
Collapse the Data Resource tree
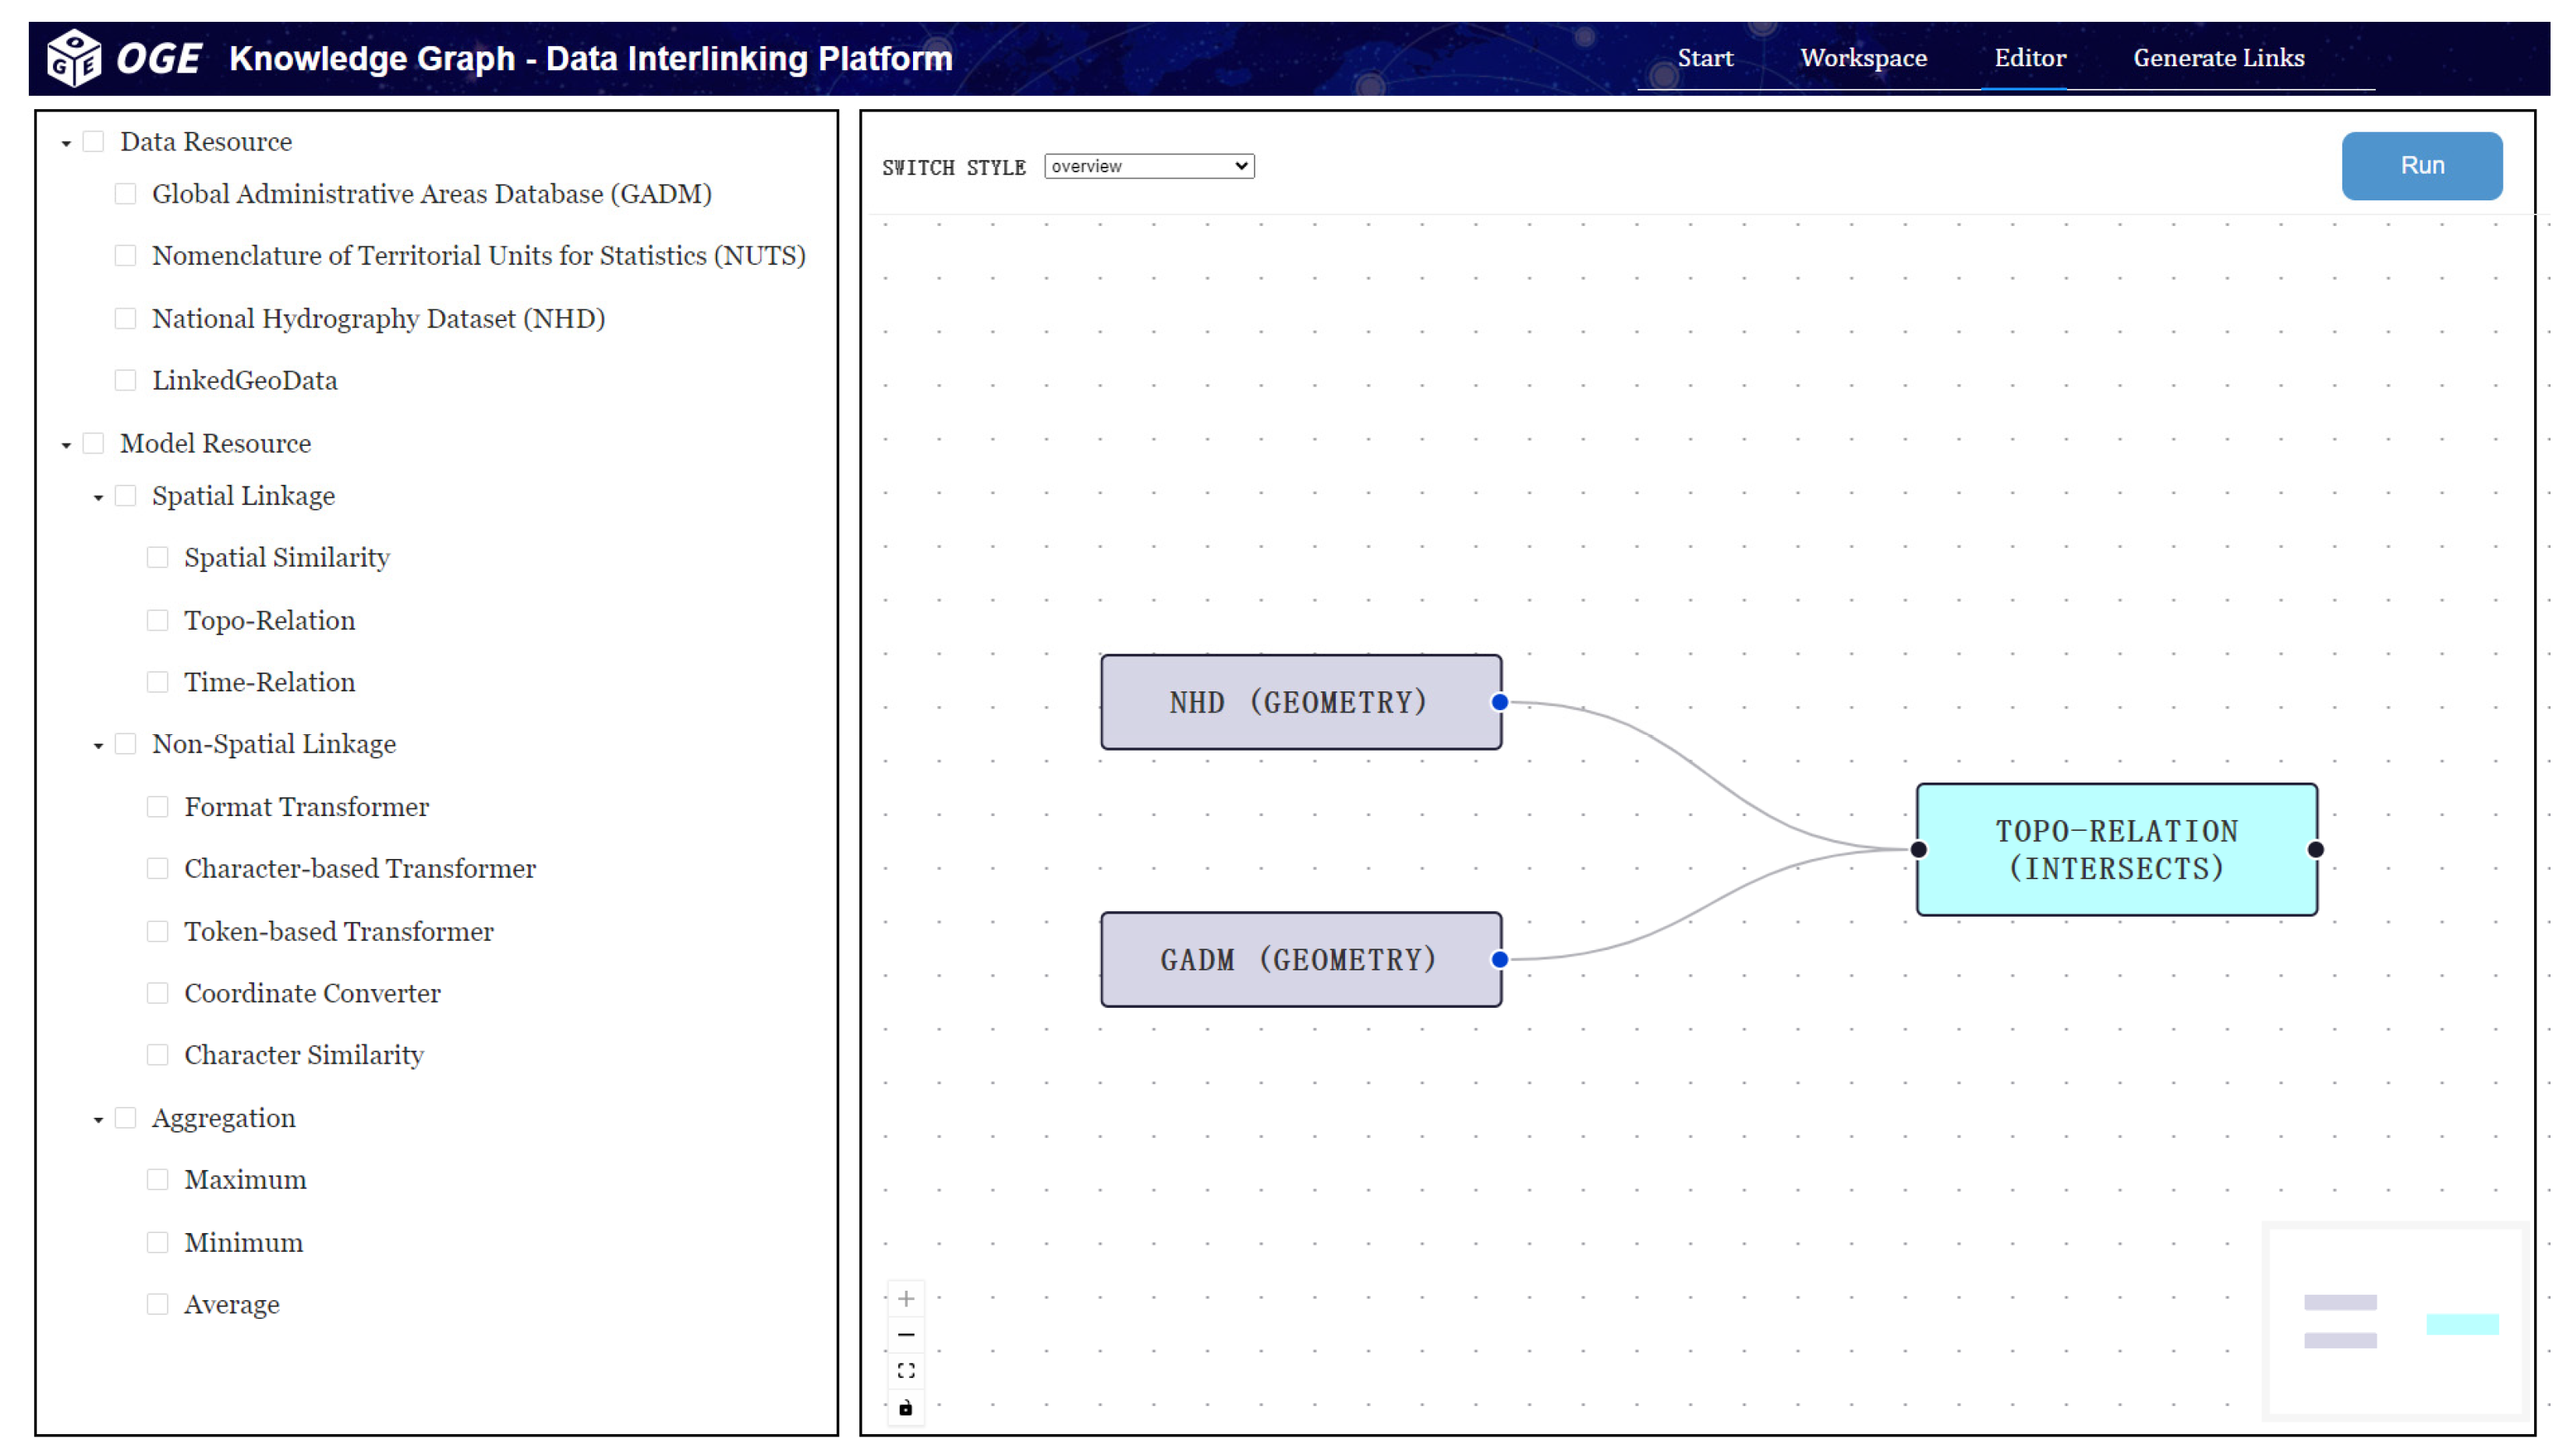point(66,143)
